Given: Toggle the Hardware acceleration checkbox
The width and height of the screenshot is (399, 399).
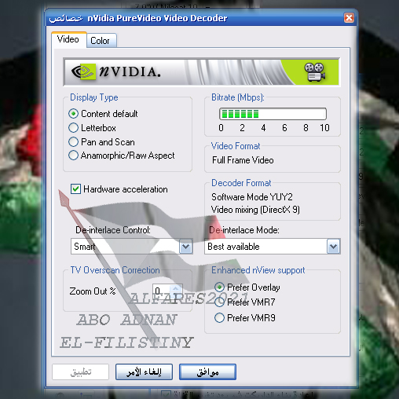Looking at the screenshot, I should click(x=75, y=189).
